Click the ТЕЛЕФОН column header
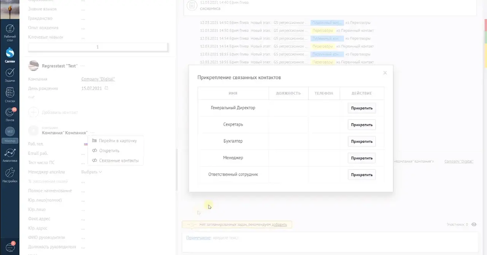Image resolution: width=487 pixels, height=255 pixels. click(324, 93)
